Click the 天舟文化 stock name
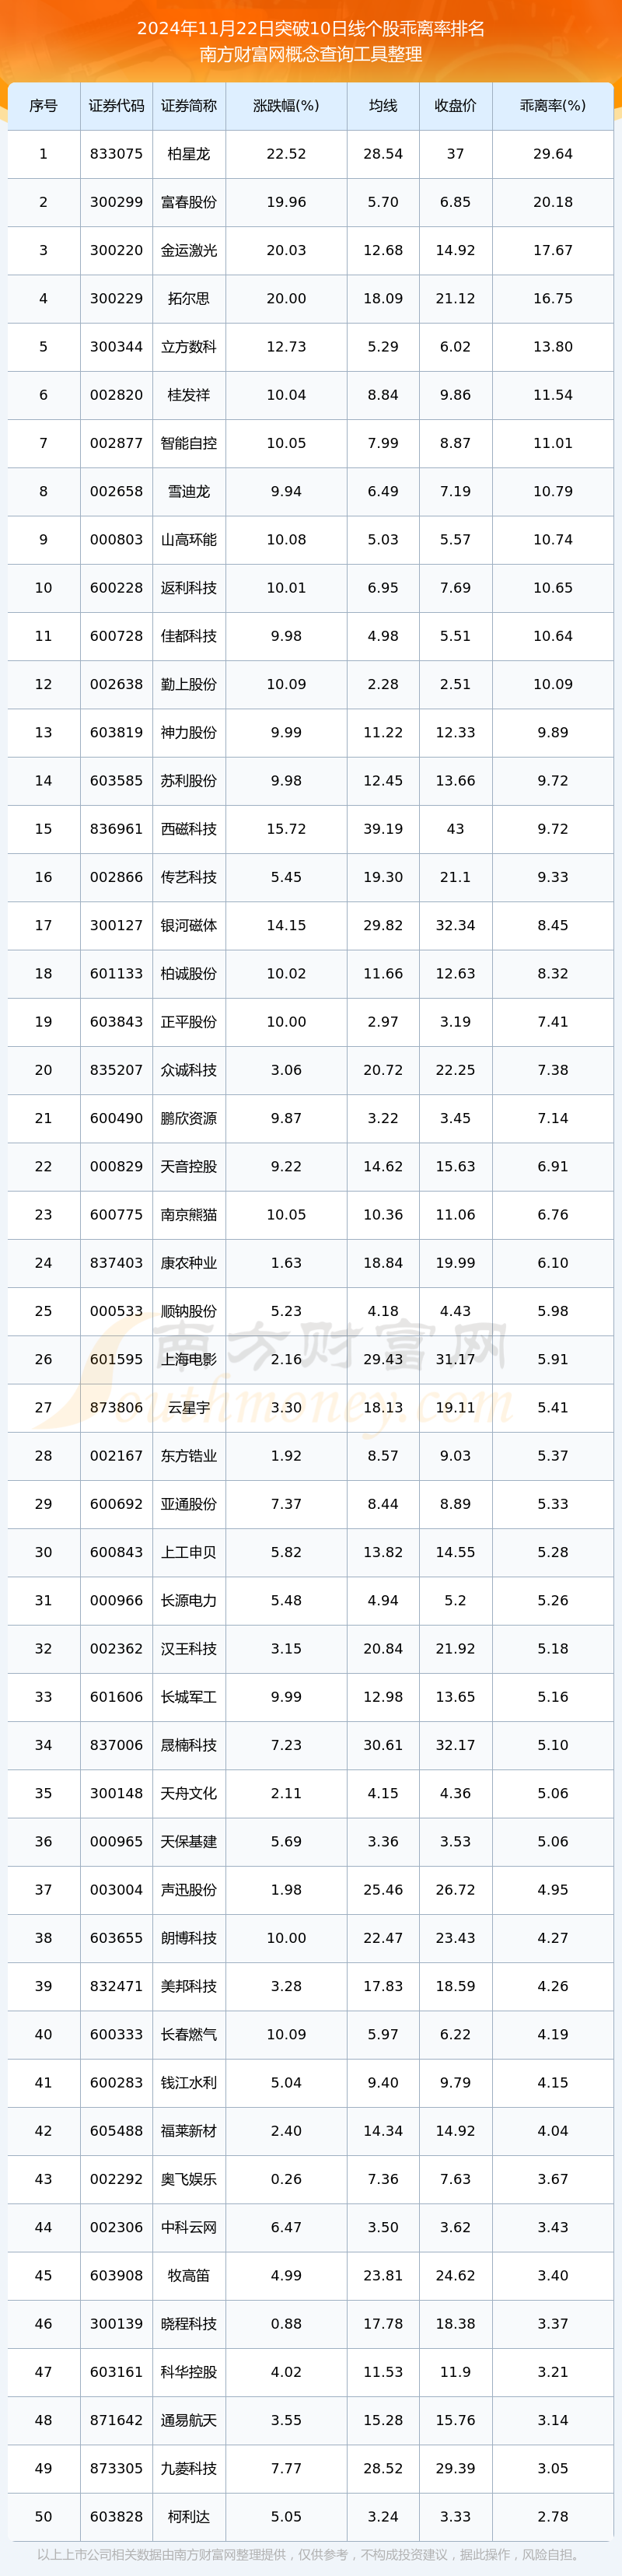The image size is (622, 2576). point(189,1793)
